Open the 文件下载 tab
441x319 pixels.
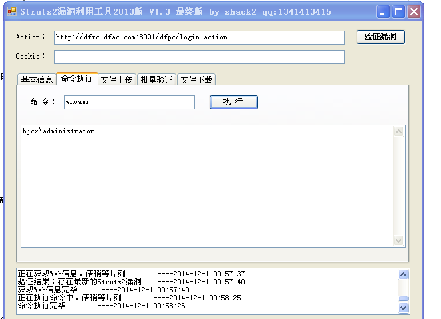tap(196, 80)
